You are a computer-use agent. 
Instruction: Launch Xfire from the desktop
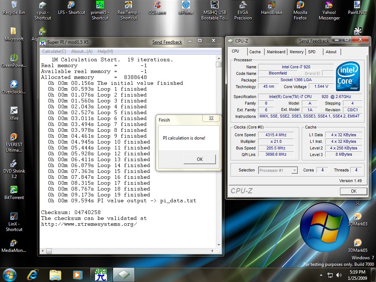(x=14, y=113)
